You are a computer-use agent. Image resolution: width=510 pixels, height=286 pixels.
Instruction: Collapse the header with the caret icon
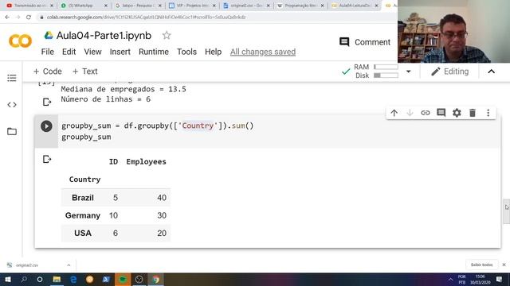coord(491,71)
